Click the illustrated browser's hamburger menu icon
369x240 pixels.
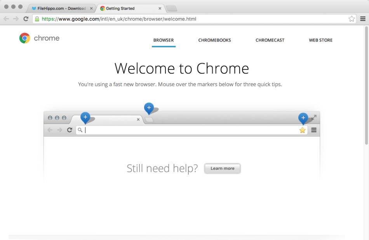pos(314,130)
